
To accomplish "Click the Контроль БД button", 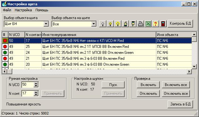I will point(180,23).
